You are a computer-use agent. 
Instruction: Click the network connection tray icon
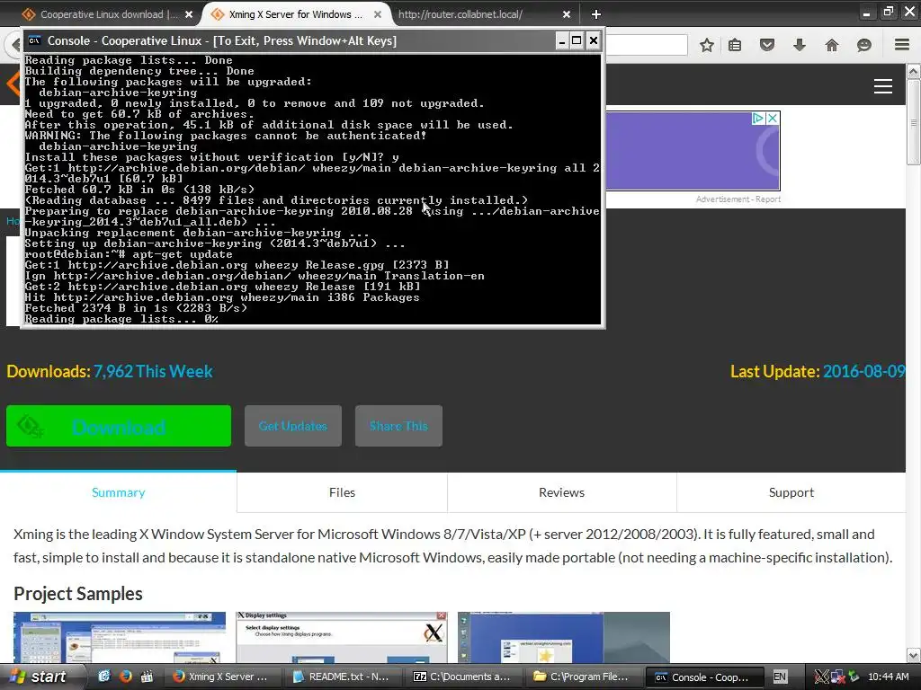coord(837,677)
